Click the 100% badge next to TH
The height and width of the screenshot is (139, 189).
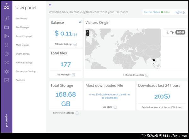[180, 33]
